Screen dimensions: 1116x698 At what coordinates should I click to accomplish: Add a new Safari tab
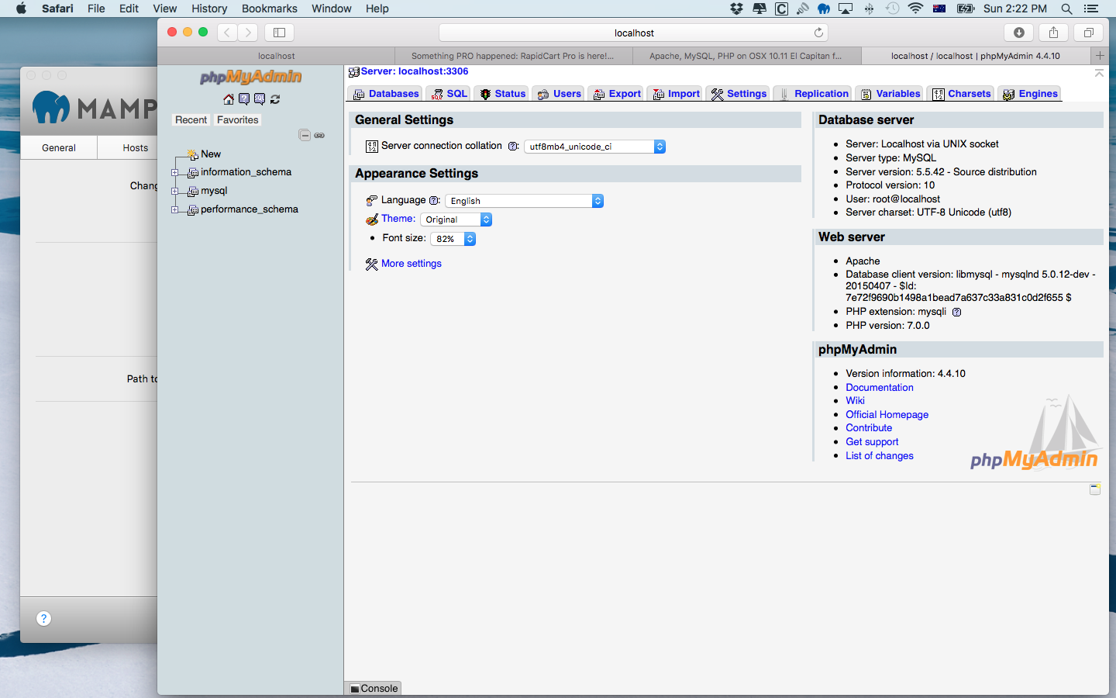click(1100, 56)
